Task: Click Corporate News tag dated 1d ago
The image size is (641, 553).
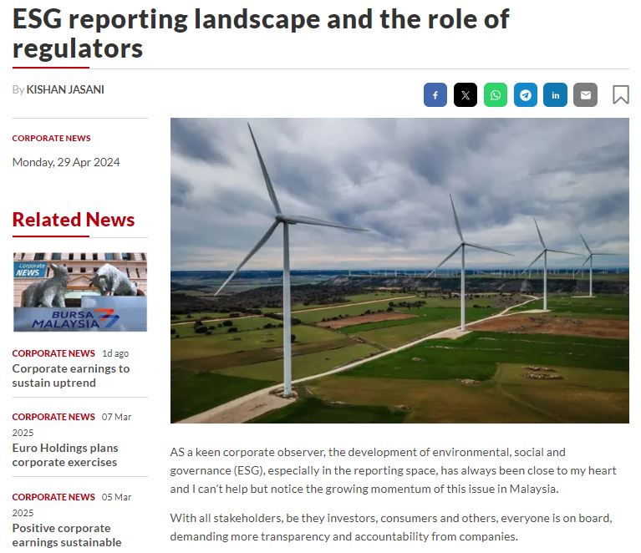Action: 53,353
